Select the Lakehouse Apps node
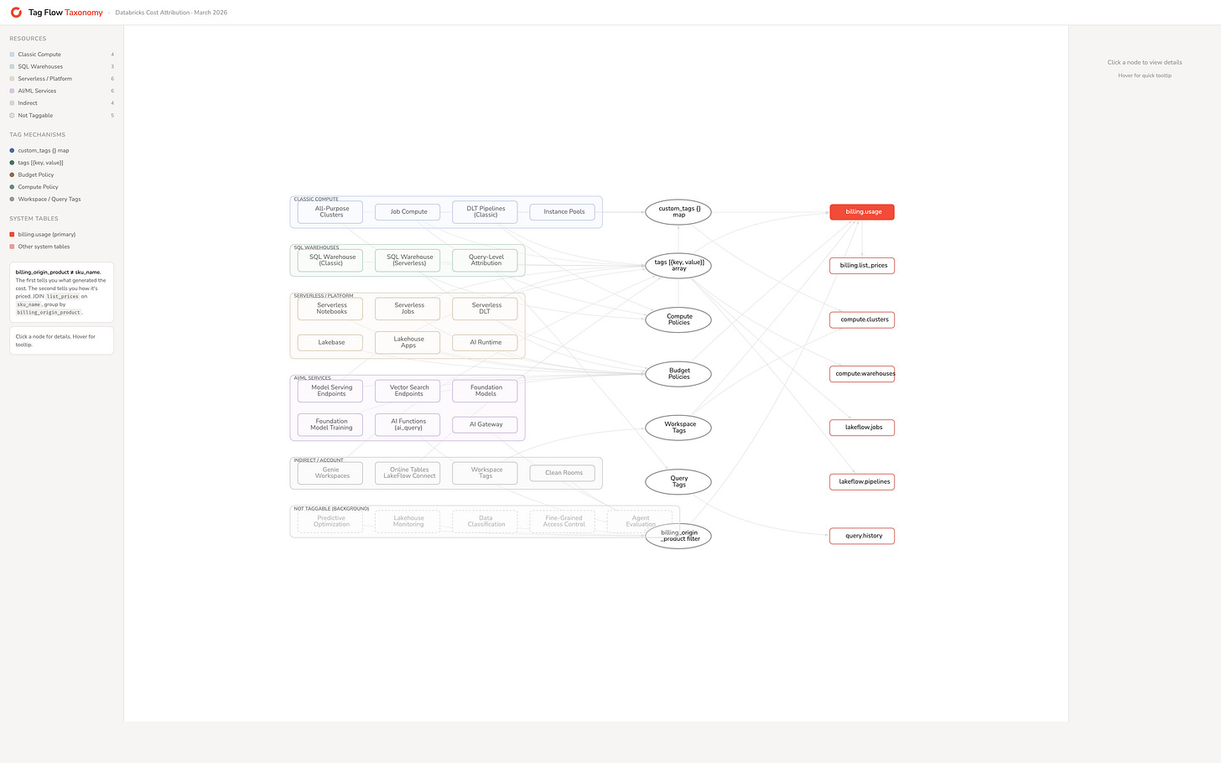This screenshot has width=1221, height=763. (408, 343)
